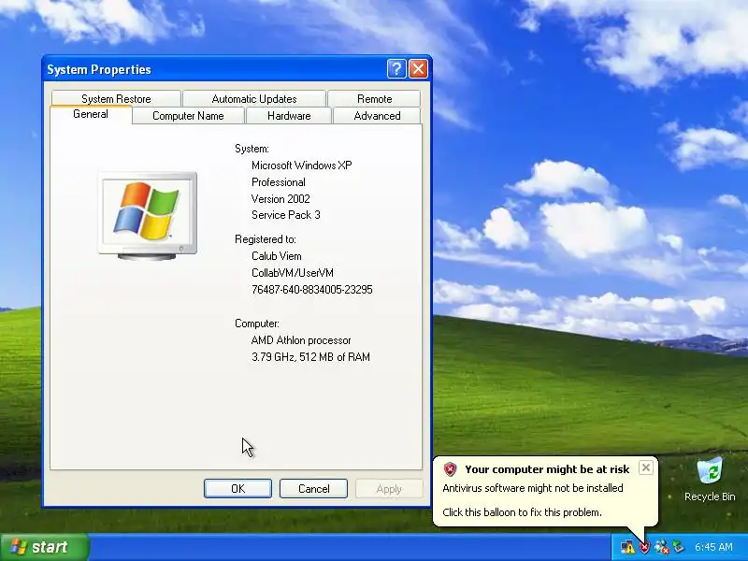Click the network warning tray icon
This screenshot has height=561, width=748.
627,547
